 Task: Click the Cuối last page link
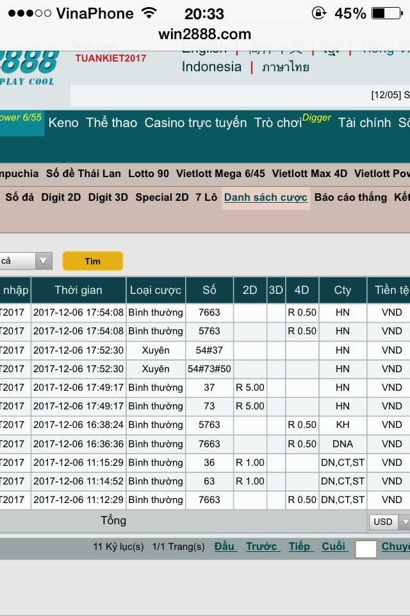click(x=334, y=546)
